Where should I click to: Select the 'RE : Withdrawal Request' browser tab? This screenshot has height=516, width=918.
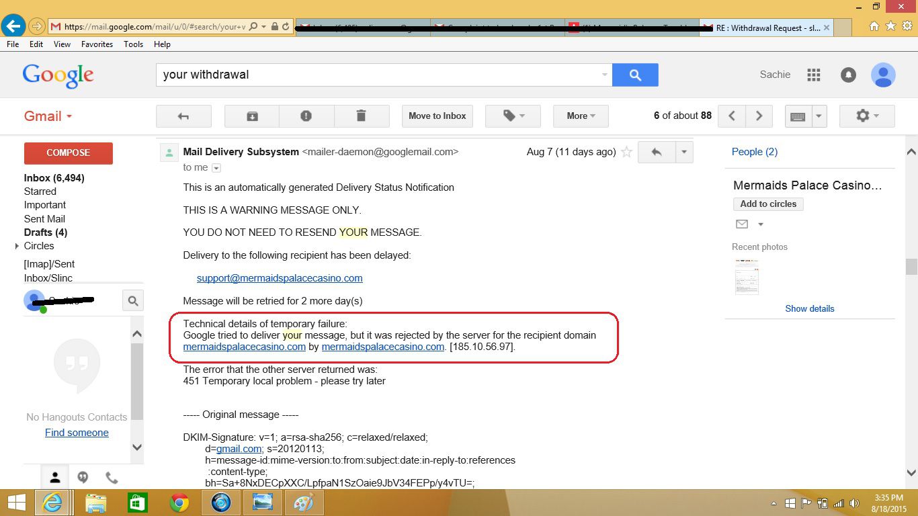click(766, 28)
